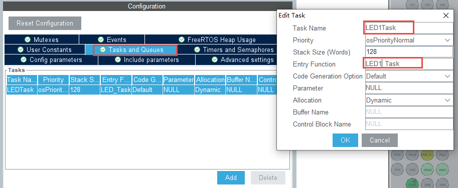Close the Edit Task dialog

pos(446,15)
